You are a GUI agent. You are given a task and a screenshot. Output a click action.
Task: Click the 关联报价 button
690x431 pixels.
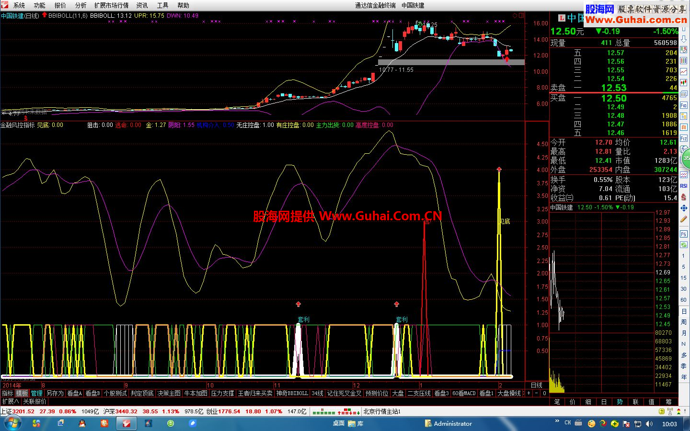(x=34, y=401)
